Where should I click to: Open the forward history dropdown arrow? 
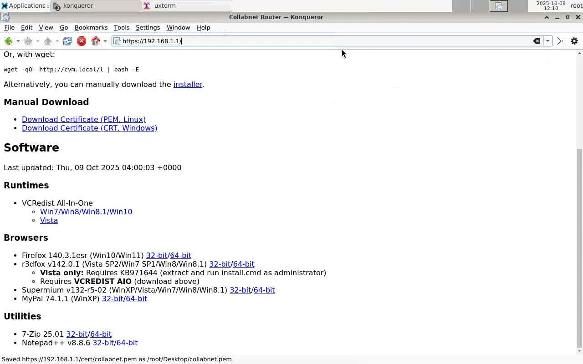37,41
